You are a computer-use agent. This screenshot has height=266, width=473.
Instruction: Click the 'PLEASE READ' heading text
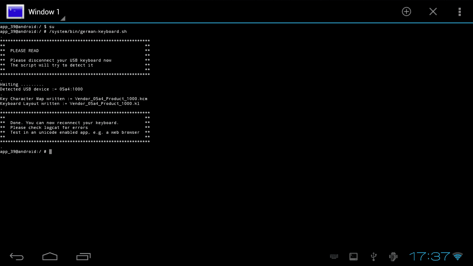(24, 51)
